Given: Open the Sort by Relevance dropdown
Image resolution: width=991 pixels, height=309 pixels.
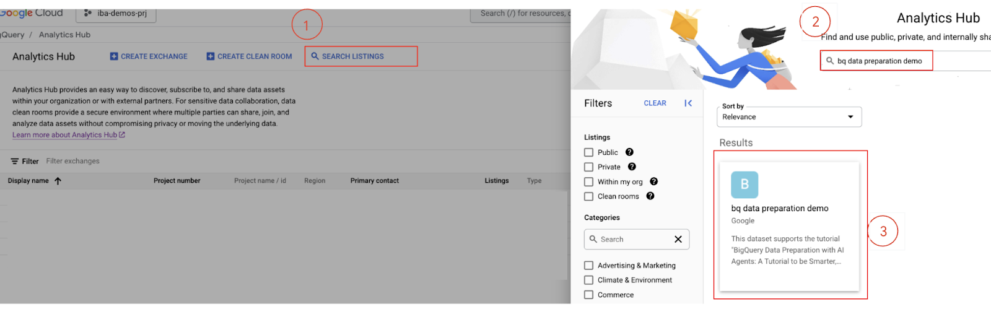Looking at the screenshot, I should tap(788, 117).
